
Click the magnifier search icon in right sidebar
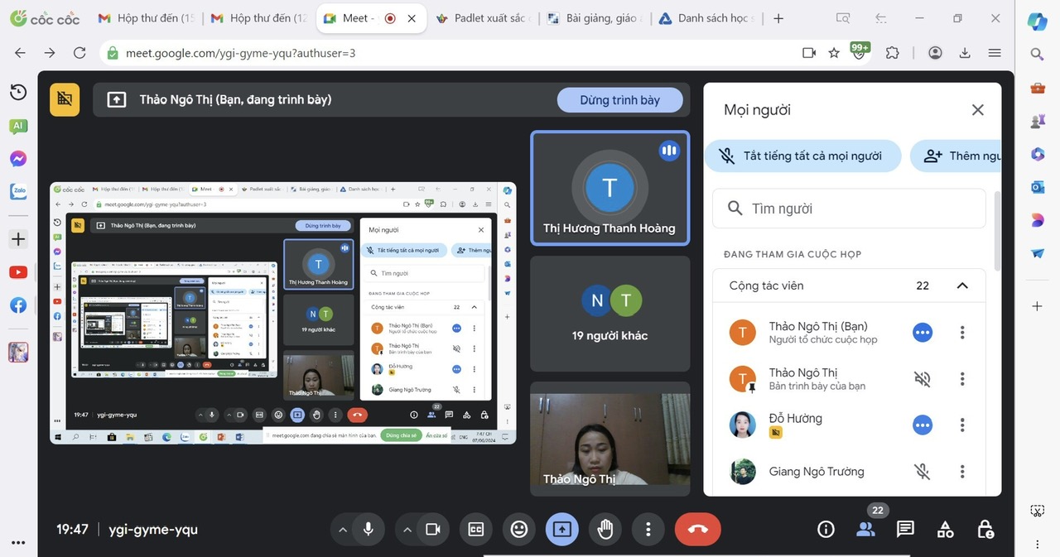1037,55
